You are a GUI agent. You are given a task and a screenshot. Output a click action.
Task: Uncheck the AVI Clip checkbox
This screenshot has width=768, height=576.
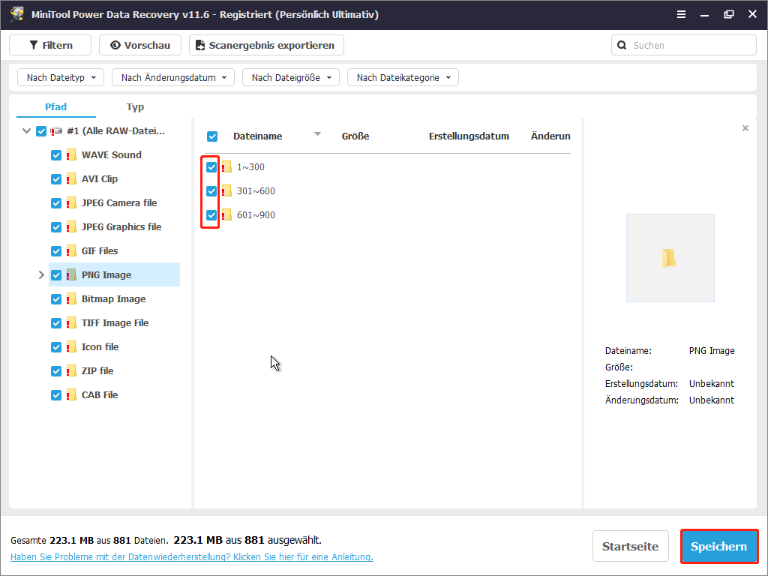[x=56, y=179]
